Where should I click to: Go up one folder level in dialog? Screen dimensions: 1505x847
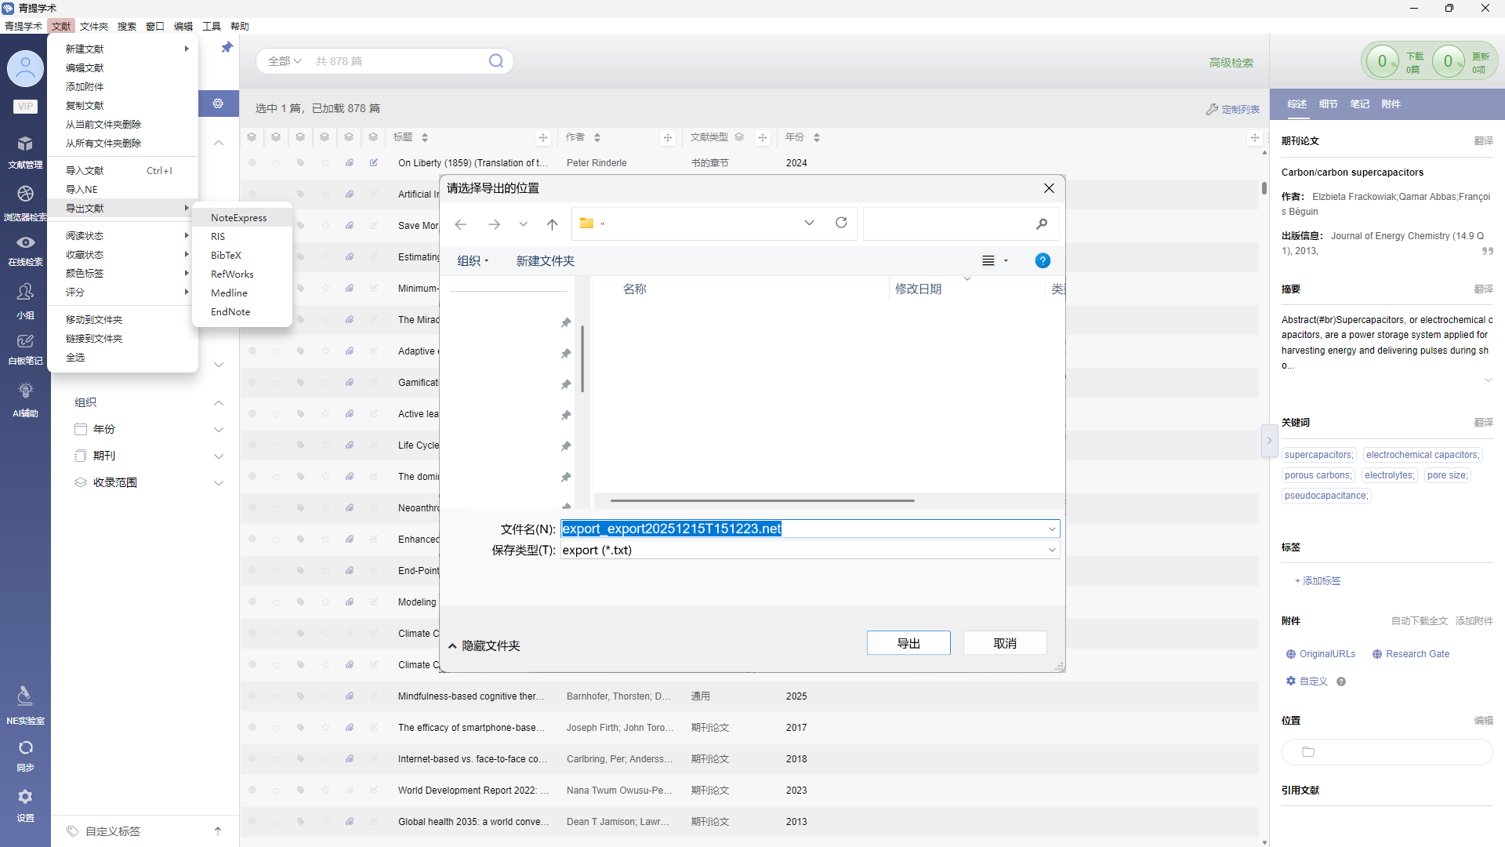[552, 224]
